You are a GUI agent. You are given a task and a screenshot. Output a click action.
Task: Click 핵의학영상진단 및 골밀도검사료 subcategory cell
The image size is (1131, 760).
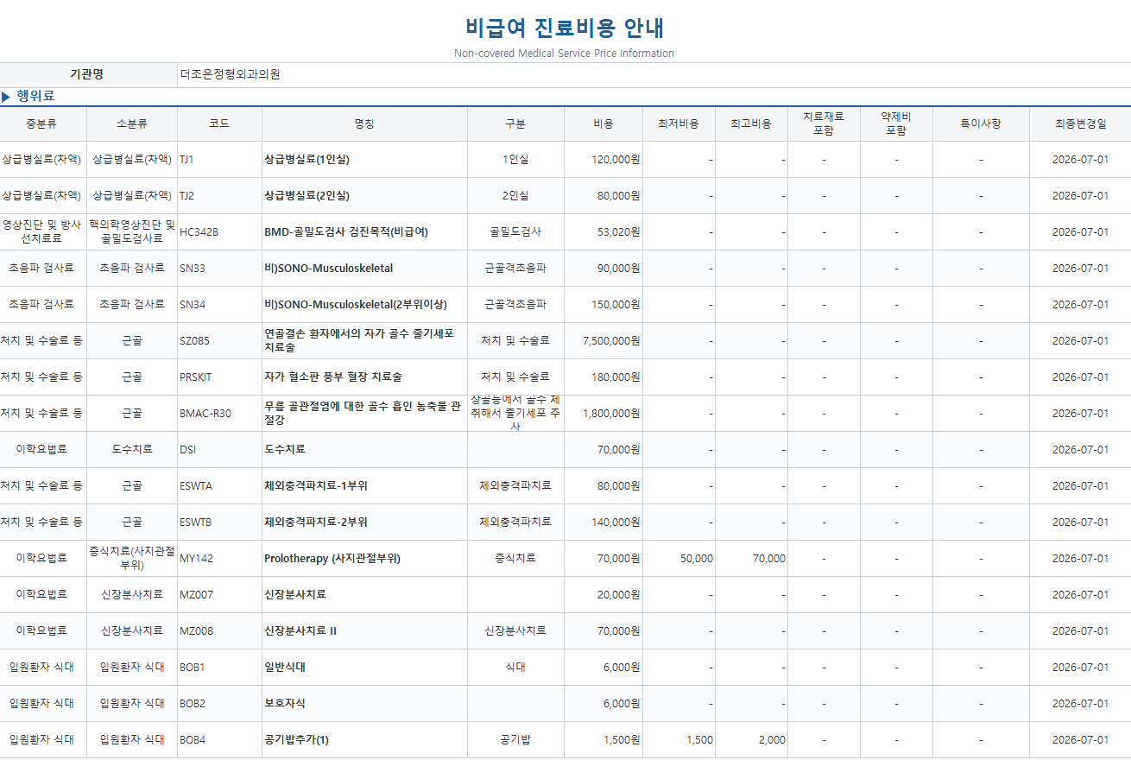coord(132,231)
